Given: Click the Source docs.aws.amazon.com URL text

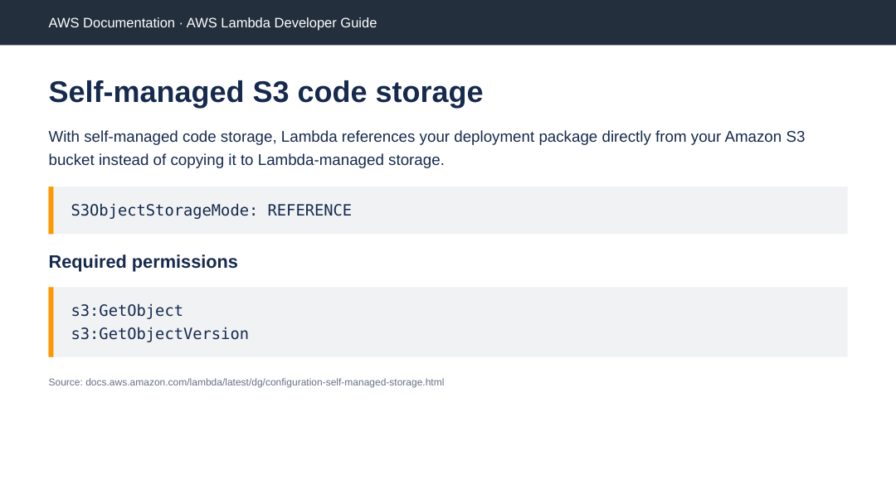Looking at the screenshot, I should pyautogui.click(x=246, y=382).
